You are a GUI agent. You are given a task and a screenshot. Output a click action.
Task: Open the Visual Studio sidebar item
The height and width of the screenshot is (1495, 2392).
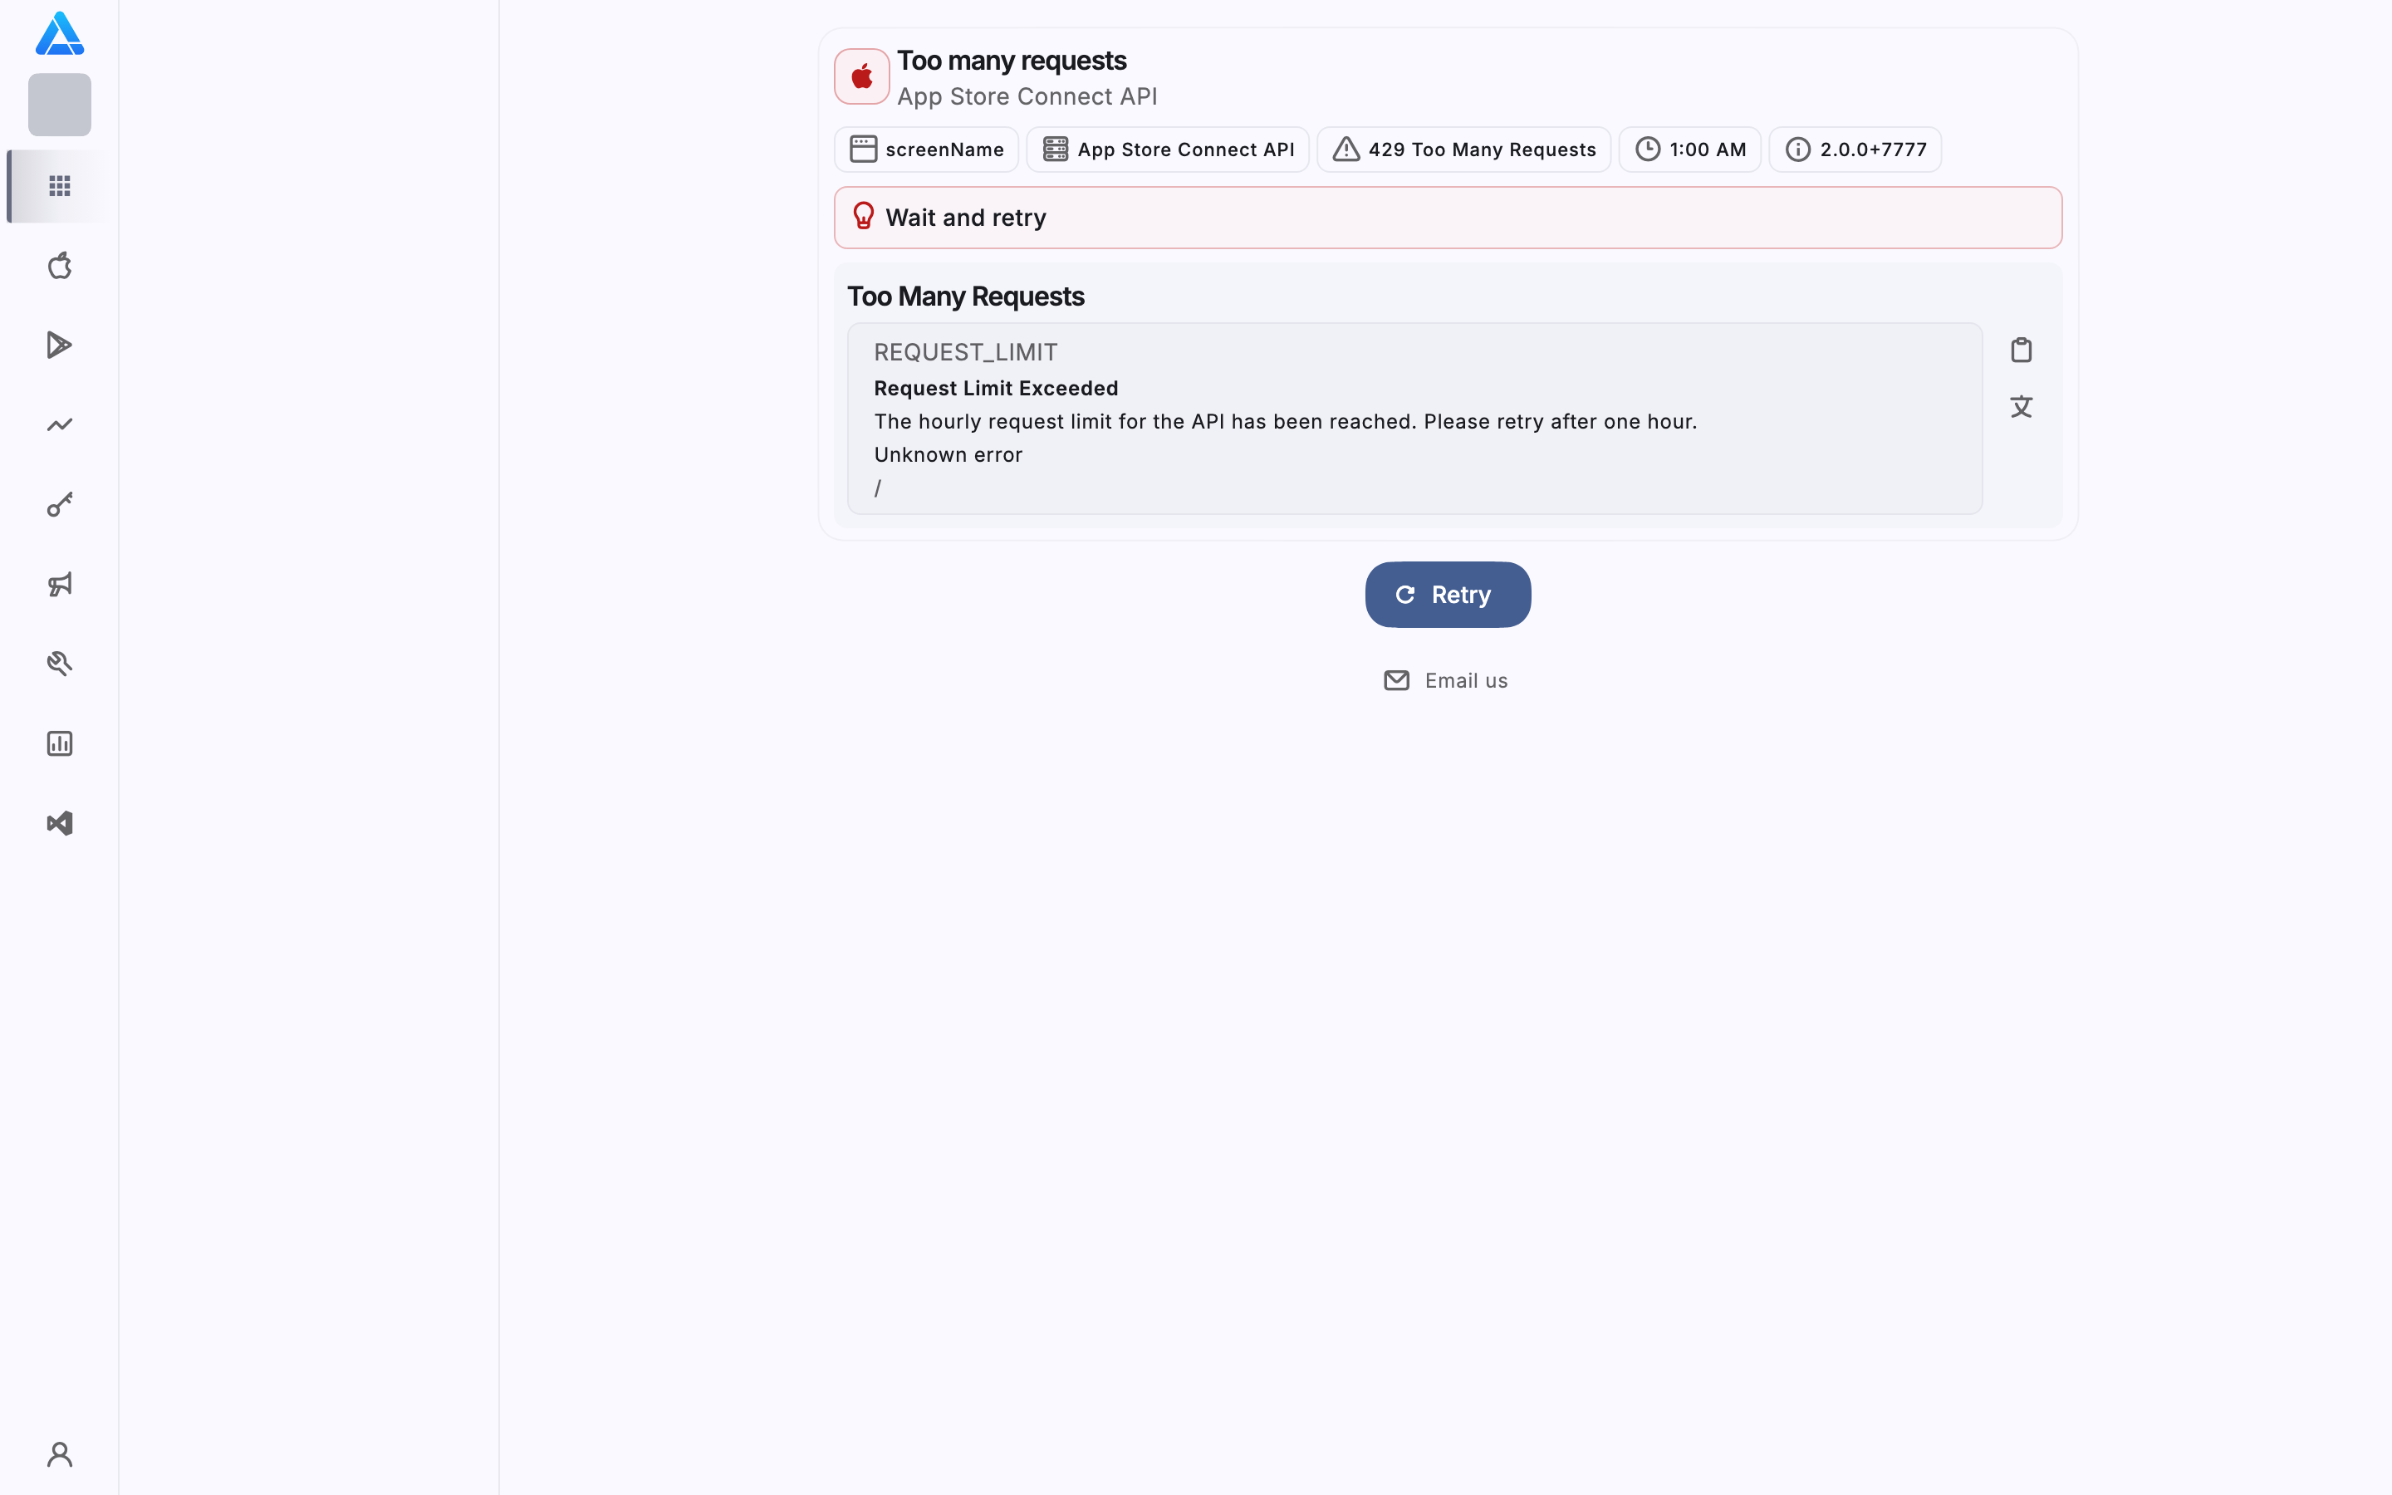click(x=59, y=824)
